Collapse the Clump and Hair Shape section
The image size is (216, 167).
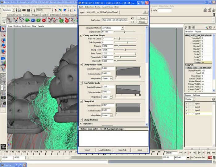click(x=81, y=35)
